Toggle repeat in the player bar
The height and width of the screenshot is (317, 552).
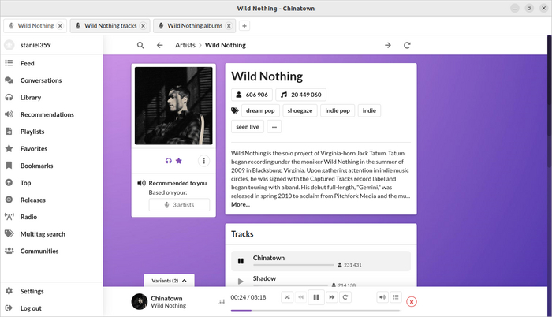pos(345,297)
